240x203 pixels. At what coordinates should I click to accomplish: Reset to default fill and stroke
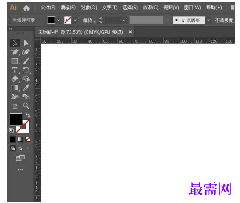click(x=11, y=130)
